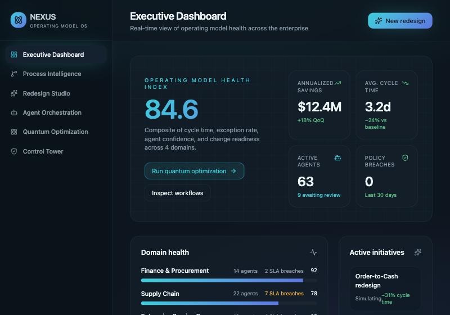
Task: Open the Quantum Optimization section
Action: point(56,132)
